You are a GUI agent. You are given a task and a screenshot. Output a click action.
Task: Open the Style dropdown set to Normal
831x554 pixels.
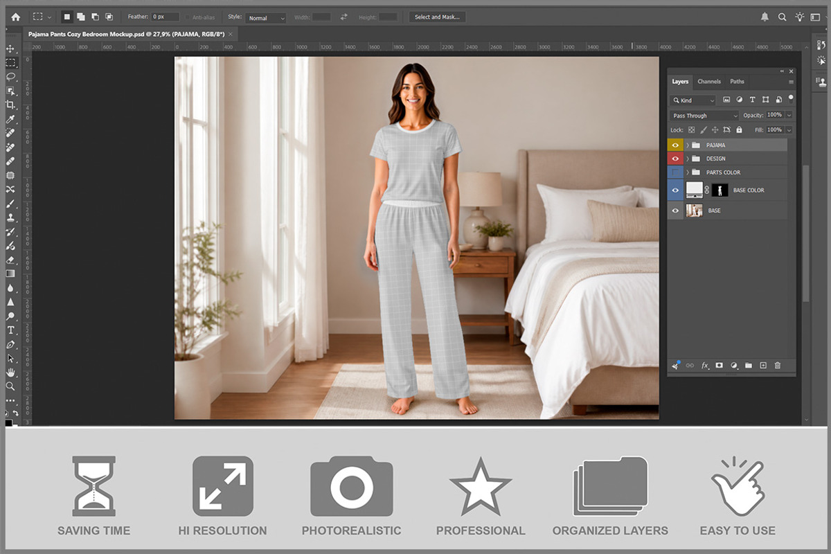pyautogui.click(x=265, y=17)
